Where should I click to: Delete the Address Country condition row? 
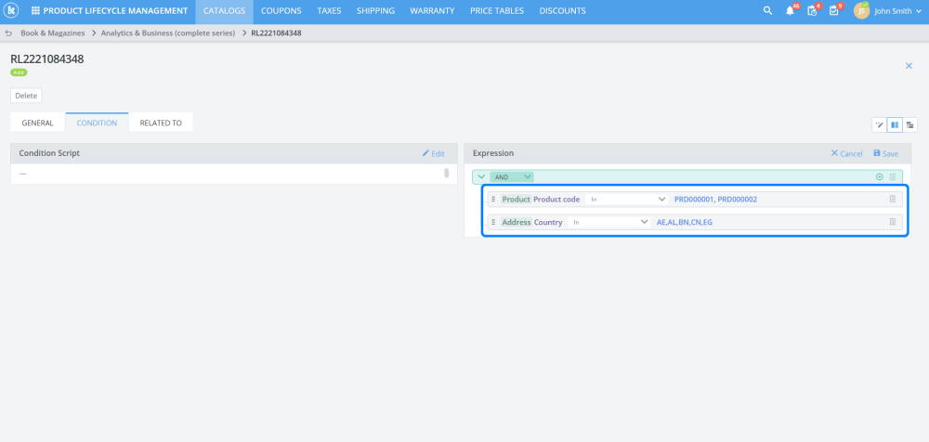click(893, 222)
